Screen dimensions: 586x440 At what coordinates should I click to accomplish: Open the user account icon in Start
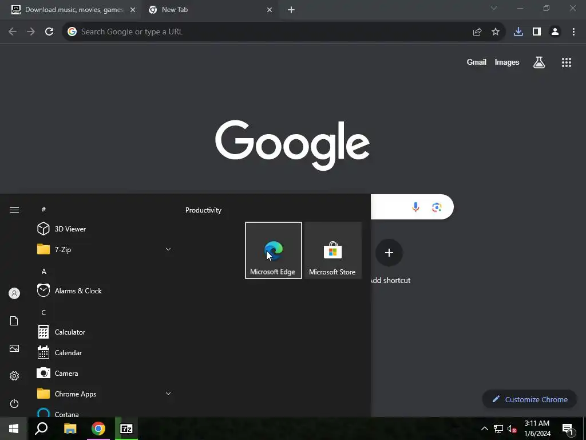[14, 293]
